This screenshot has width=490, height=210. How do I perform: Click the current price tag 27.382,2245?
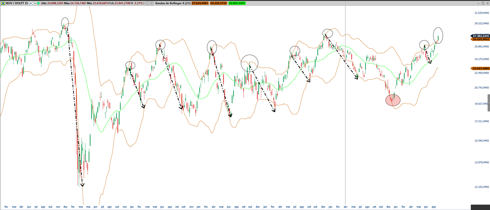click(x=480, y=36)
